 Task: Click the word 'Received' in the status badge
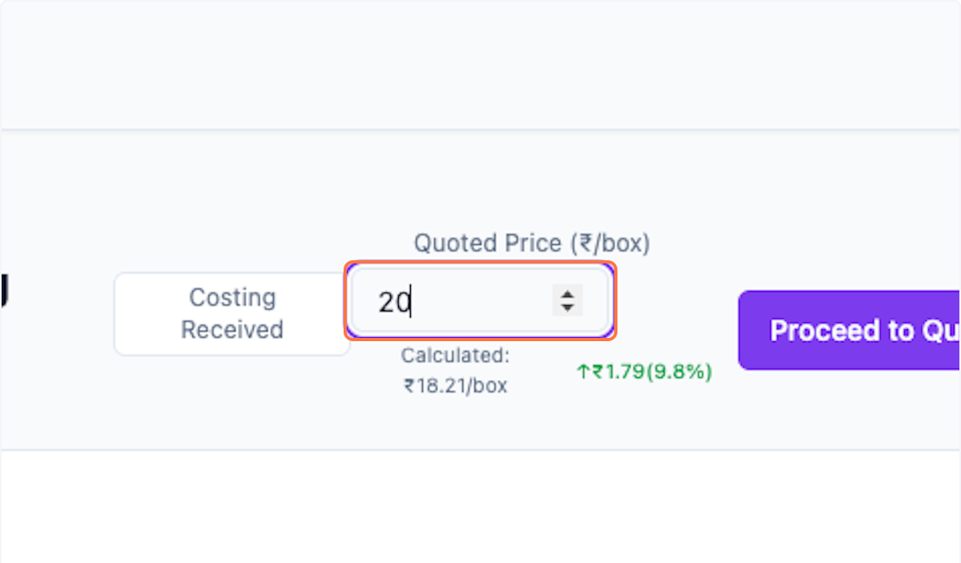coord(232,330)
